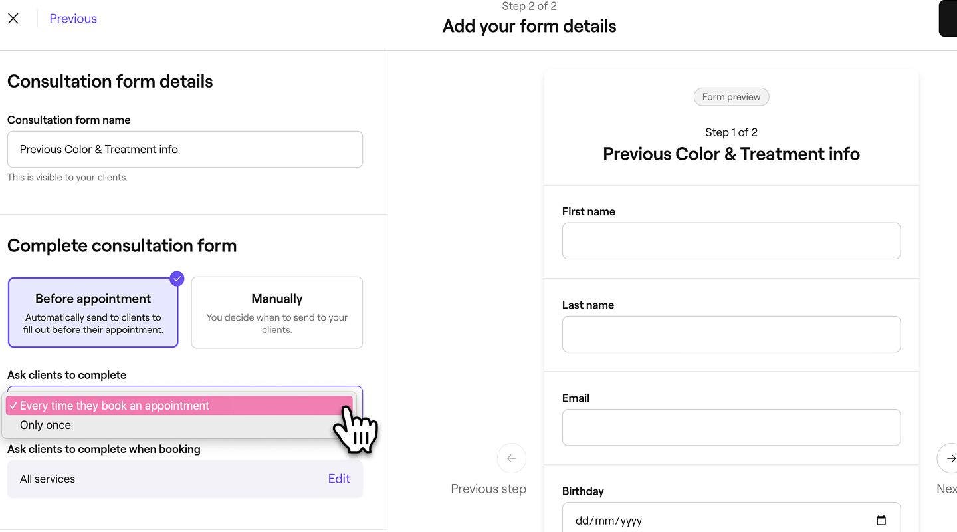The width and height of the screenshot is (957, 532).
Task: Click the previous step left arrow icon
Action: tap(512, 458)
